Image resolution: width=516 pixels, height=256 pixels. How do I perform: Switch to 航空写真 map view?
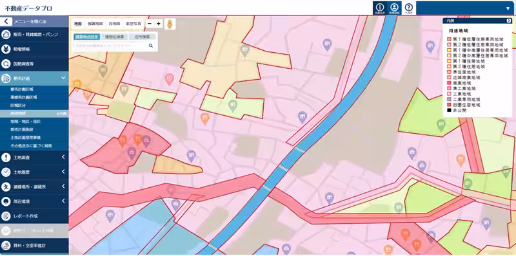click(x=134, y=24)
